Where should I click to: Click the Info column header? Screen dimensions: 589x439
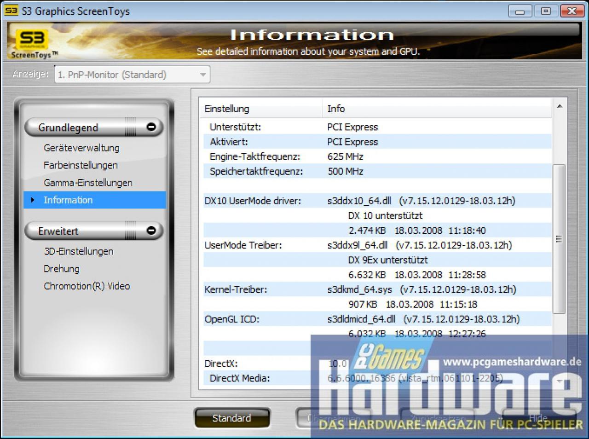436,109
